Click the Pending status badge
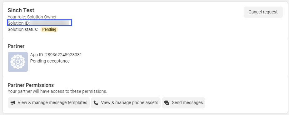 tap(49, 29)
